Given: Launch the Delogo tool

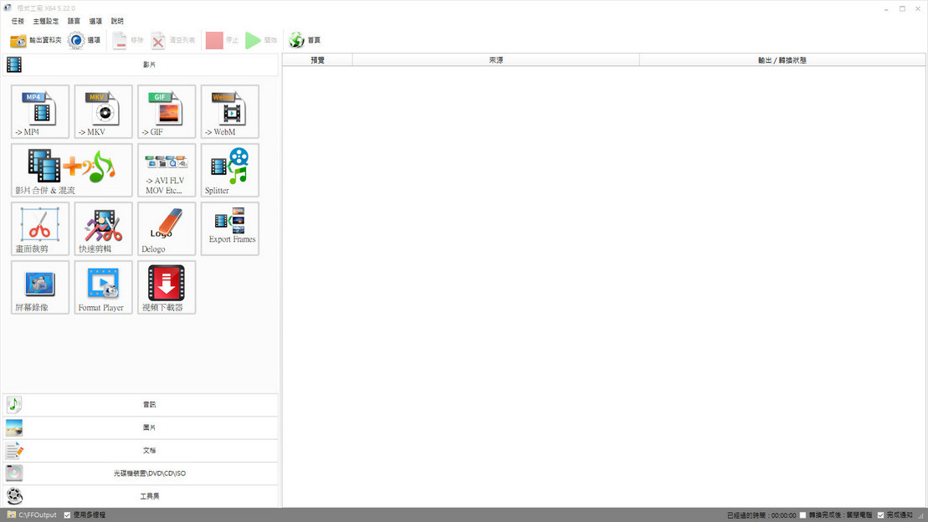Looking at the screenshot, I should 167,228.
